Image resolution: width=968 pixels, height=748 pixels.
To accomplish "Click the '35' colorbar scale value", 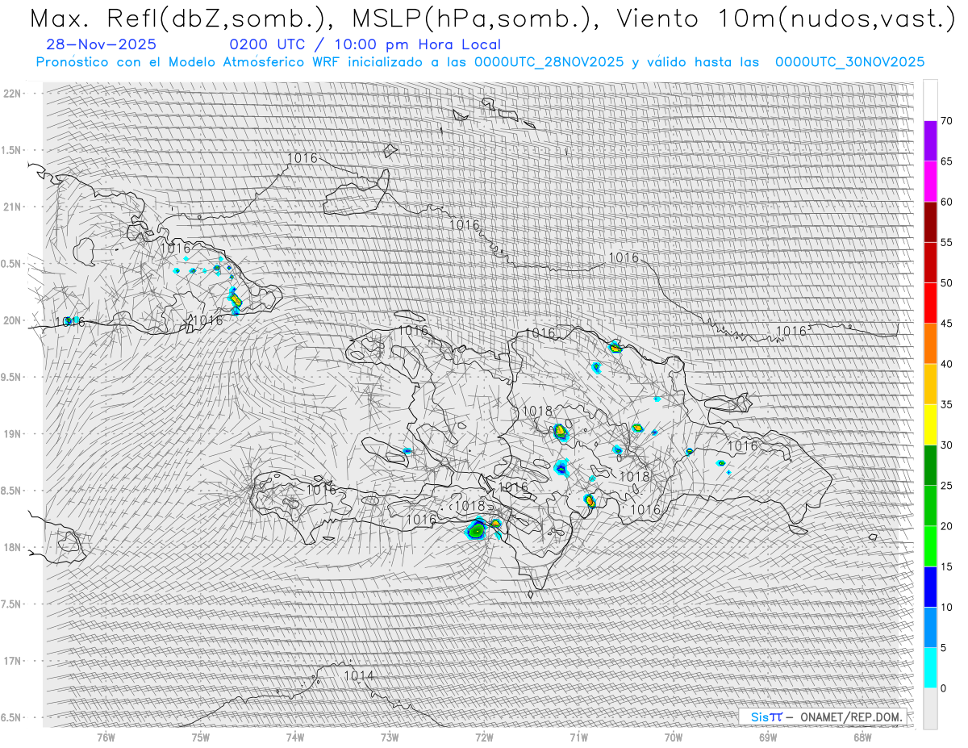I will [947, 404].
